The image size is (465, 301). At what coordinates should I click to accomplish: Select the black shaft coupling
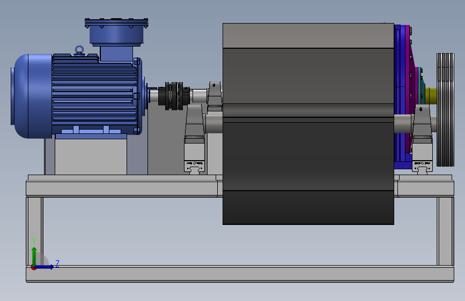[x=174, y=96]
